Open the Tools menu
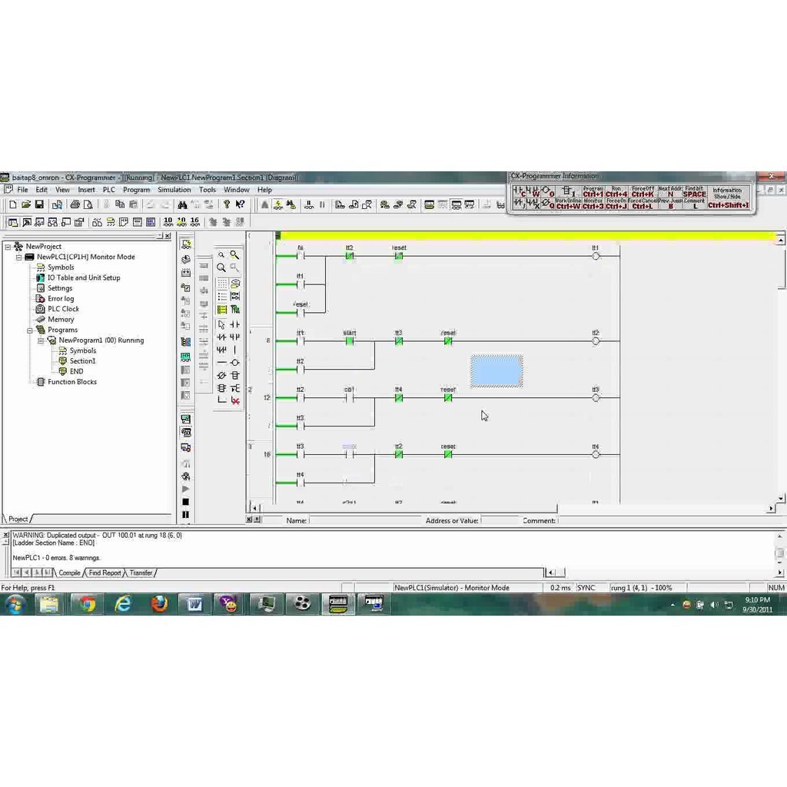787x787 pixels. tap(208, 190)
